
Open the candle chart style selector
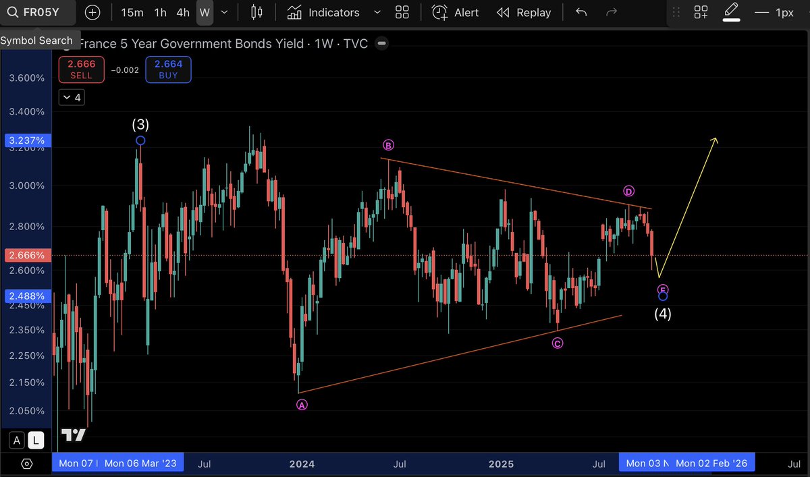256,11
